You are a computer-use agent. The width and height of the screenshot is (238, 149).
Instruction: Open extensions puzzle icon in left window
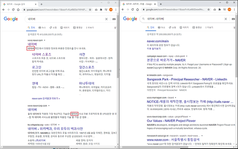point(101,10)
